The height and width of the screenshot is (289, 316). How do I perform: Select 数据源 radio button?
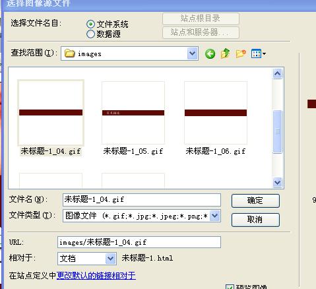[90, 34]
